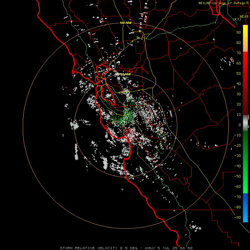Screen dimensions: 250x250
Task: Select the 80 value on velocity scale
Action: pos(239,42)
